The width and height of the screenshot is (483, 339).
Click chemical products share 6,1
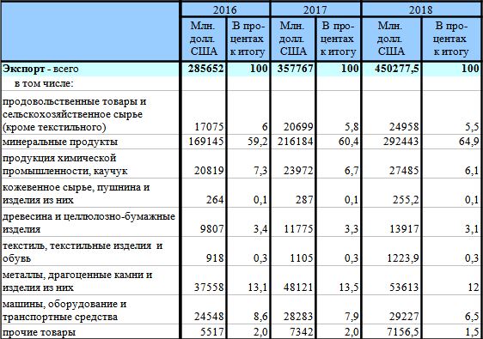pos(472,171)
